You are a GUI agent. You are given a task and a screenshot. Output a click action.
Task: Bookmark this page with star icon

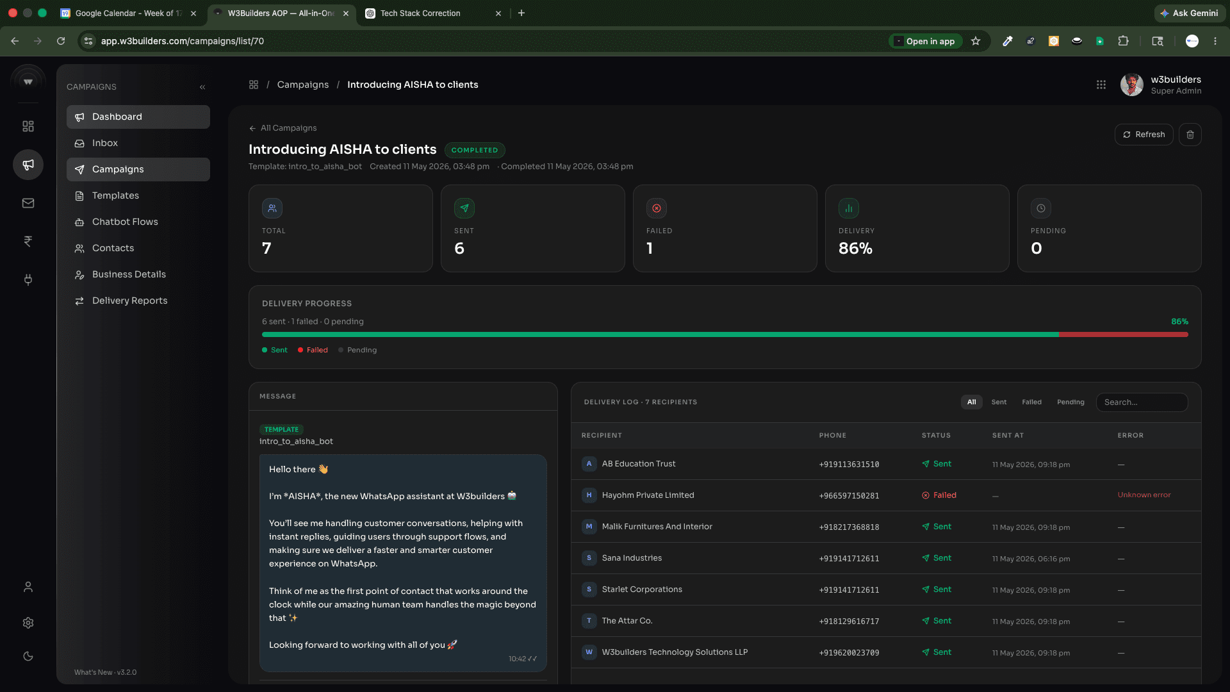(976, 41)
